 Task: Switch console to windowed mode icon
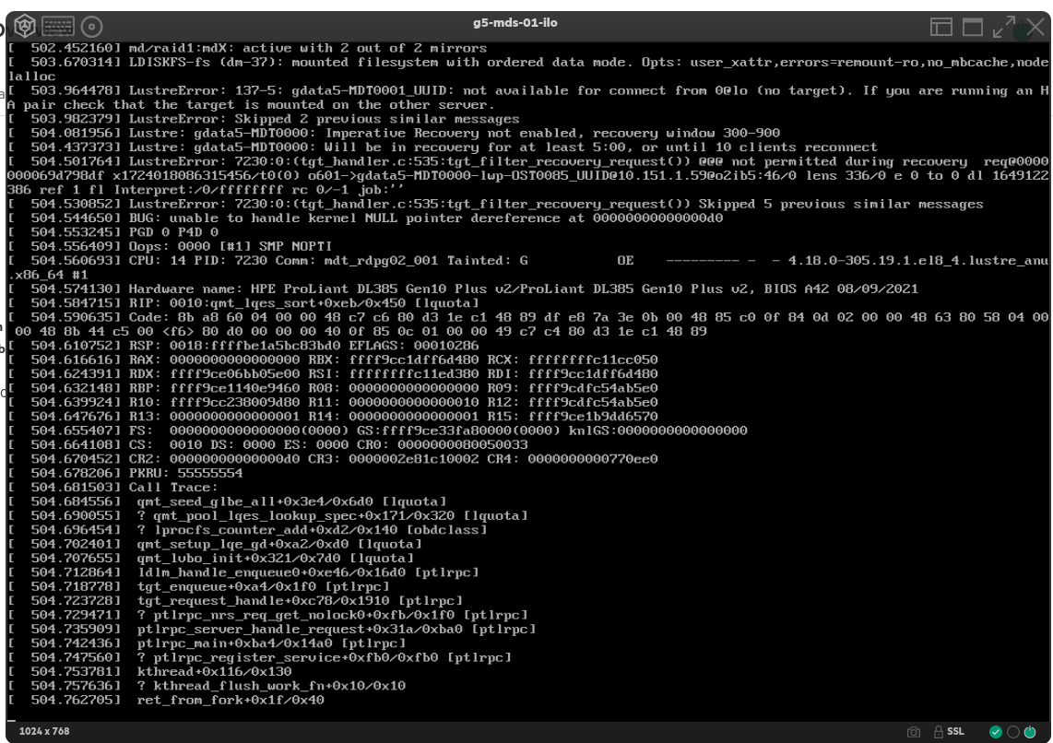pos(973,28)
